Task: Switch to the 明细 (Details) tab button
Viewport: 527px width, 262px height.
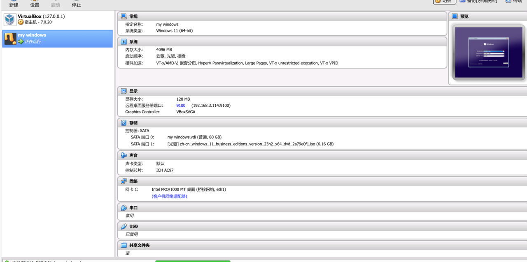Action: point(444,2)
